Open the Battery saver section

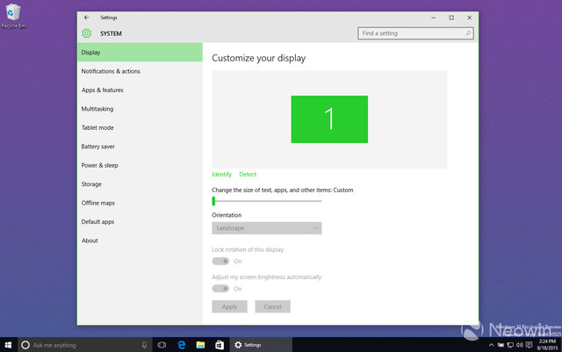(97, 147)
